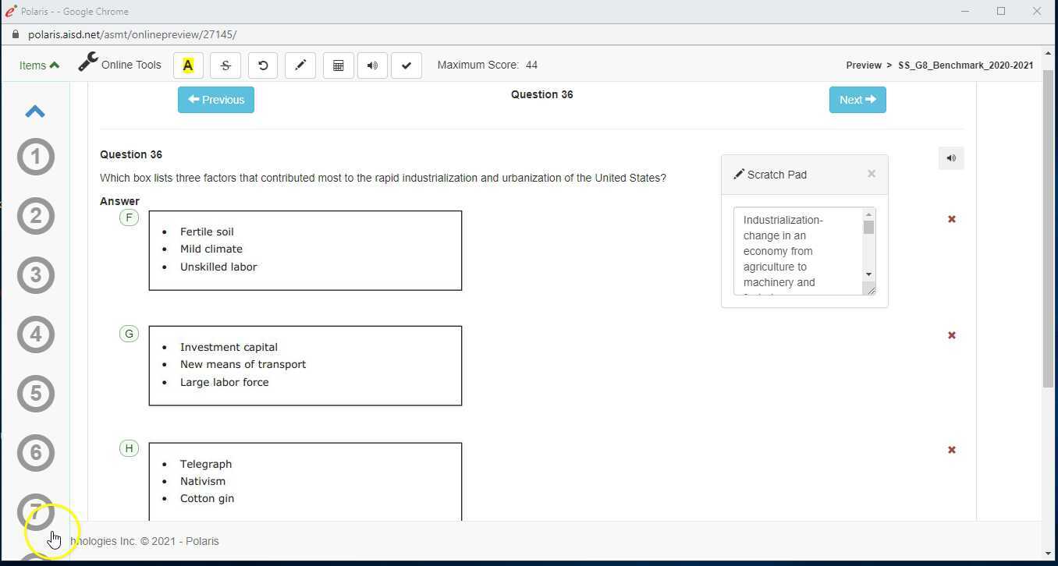Strike out answer H using the red X
1058x566 pixels.
[952, 450]
